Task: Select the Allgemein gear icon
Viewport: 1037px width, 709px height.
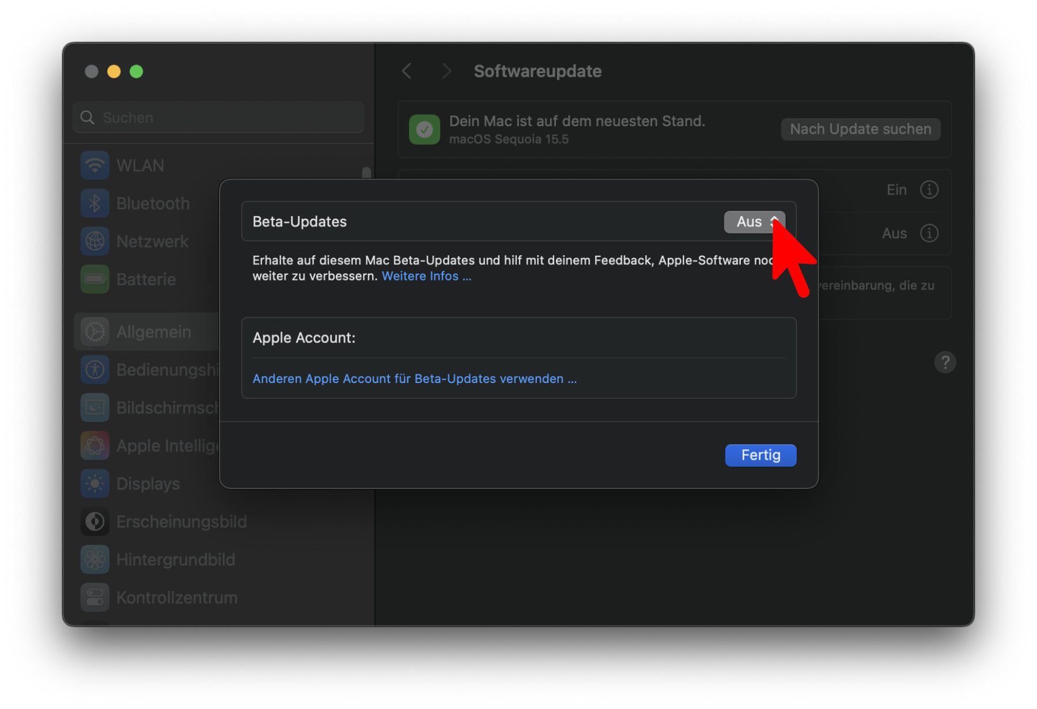Action: [x=95, y=332]
